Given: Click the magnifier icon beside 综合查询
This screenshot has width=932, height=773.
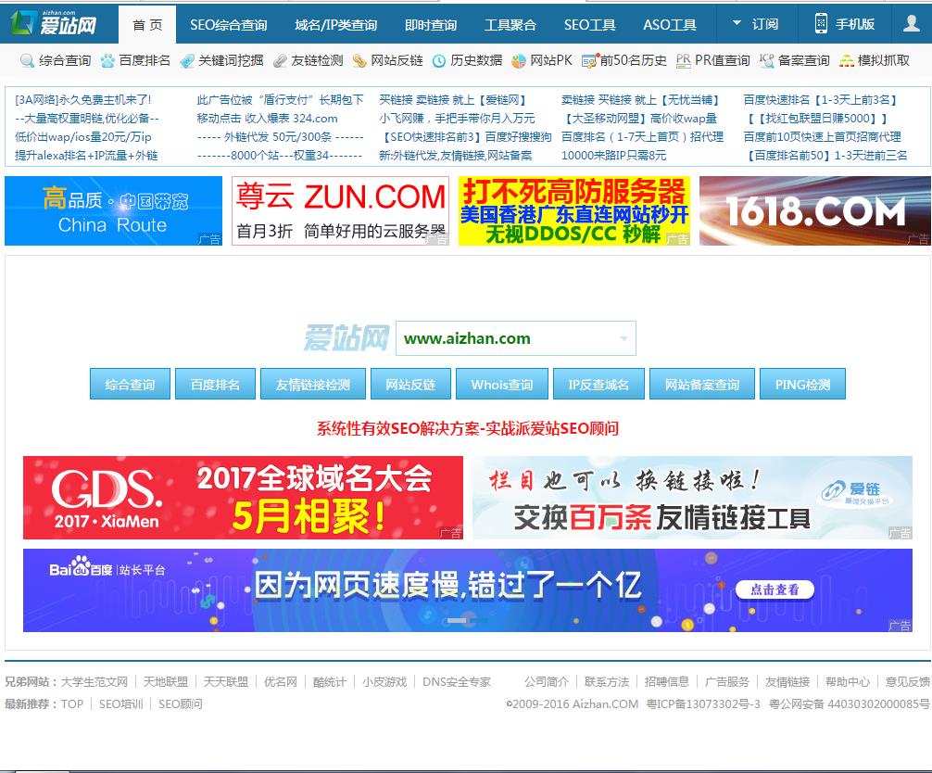Looking at the screenshot, I should click(27, 60).
